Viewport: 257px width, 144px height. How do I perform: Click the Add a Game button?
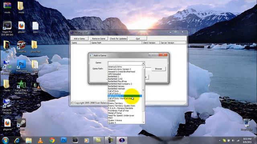tap(80, 38)
